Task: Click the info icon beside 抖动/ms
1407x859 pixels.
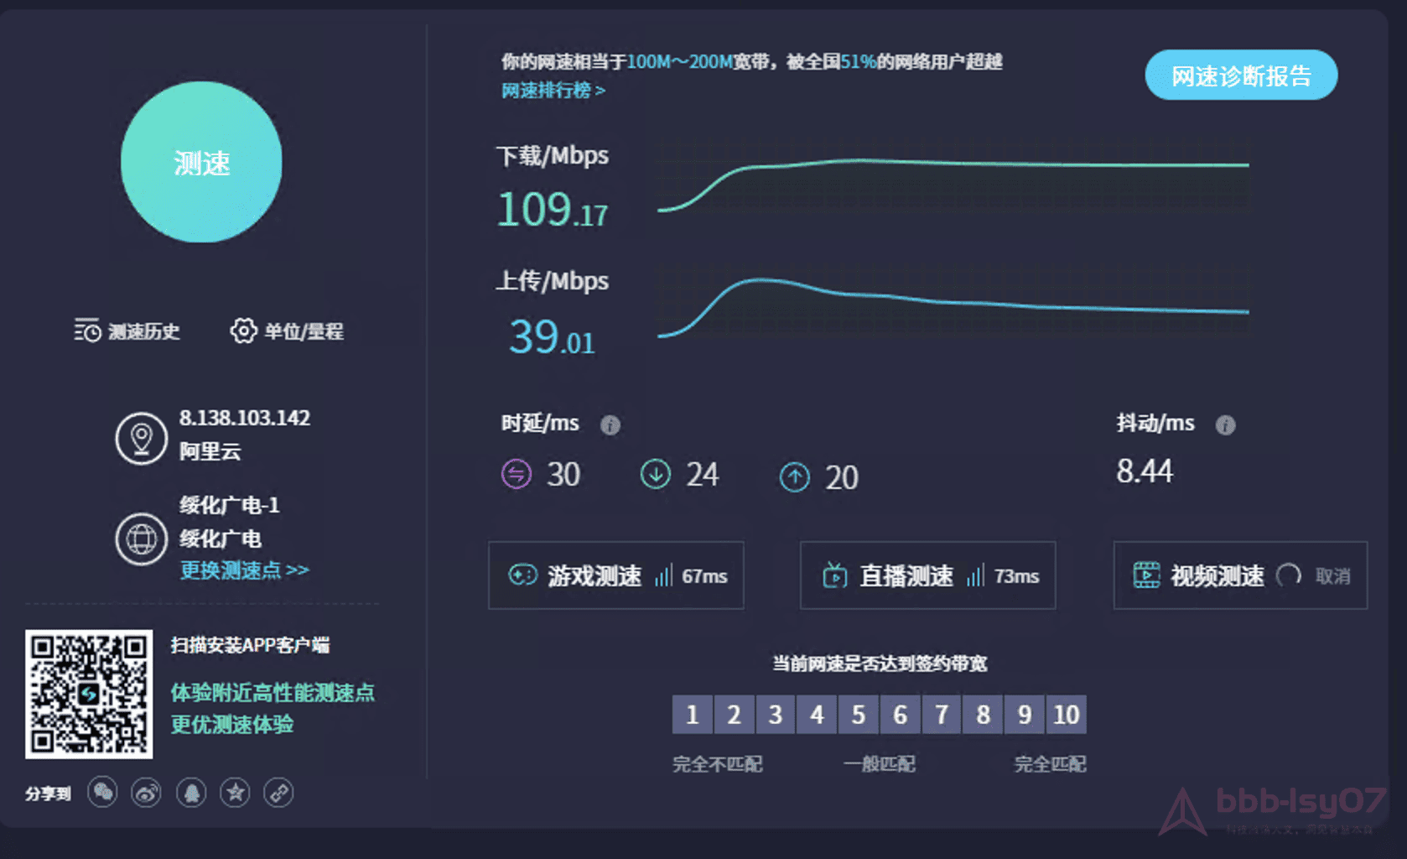Action: [1225, 425]
